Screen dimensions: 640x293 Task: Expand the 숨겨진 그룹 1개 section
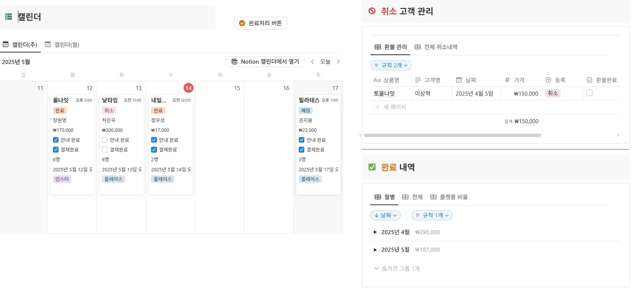397,268
